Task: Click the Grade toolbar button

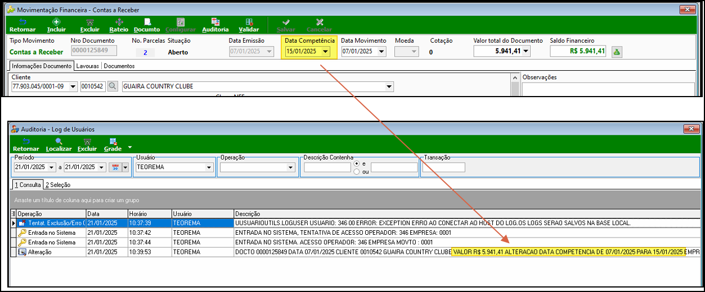Action: click(113, 145)
